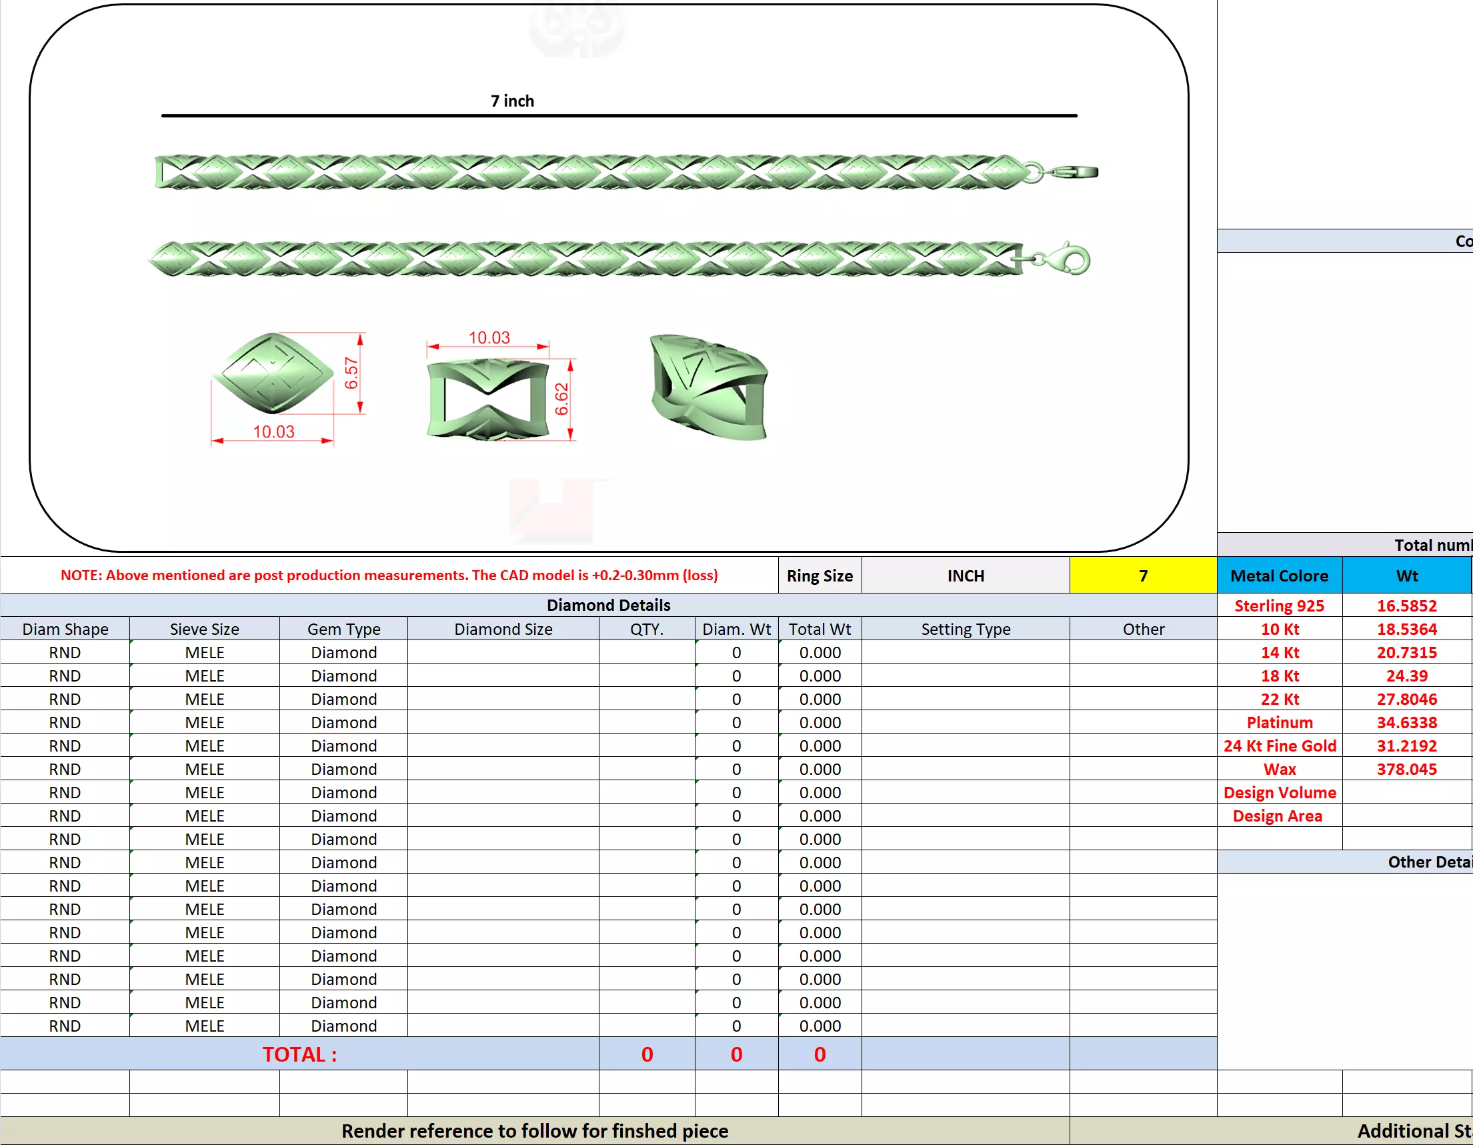Select the Wax weight cell 378.045
Image resolution: width=1473 pixels, height=1145 pixels.
click(1406, 769)
